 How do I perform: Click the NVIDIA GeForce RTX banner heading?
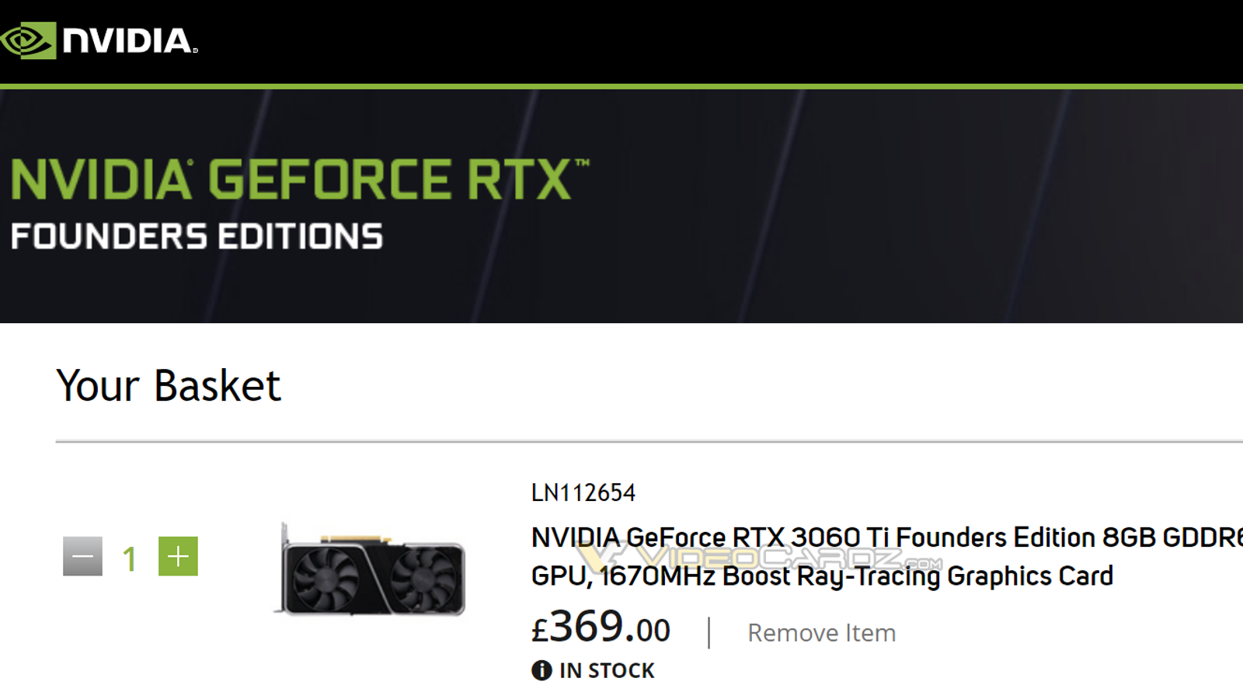(x=292, y=179)
